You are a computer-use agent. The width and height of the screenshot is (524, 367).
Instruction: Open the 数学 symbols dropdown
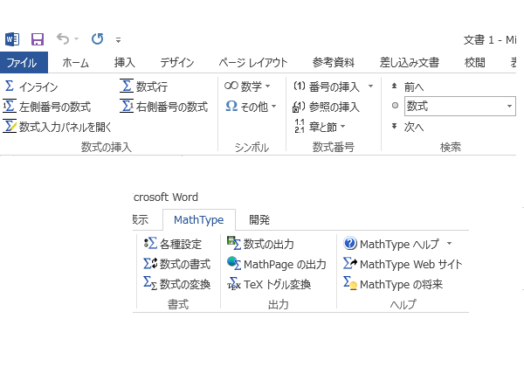[x=247, y=87]
